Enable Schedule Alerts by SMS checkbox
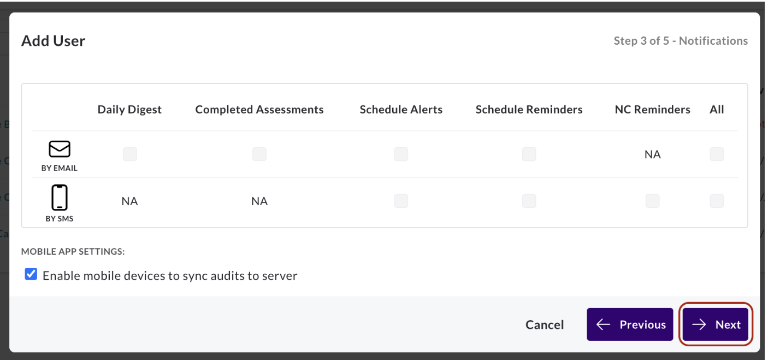The width and height of the screenshot is (768, 361). [x=401, y=201]
